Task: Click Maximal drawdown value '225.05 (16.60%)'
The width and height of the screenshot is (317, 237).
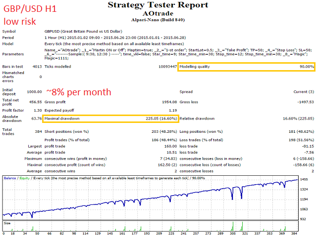Action: [x=161, y=118]
